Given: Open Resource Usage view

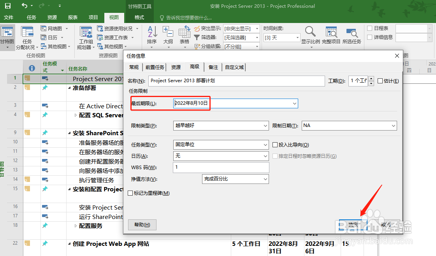Looking at the screenshot, I should (118, 28).
